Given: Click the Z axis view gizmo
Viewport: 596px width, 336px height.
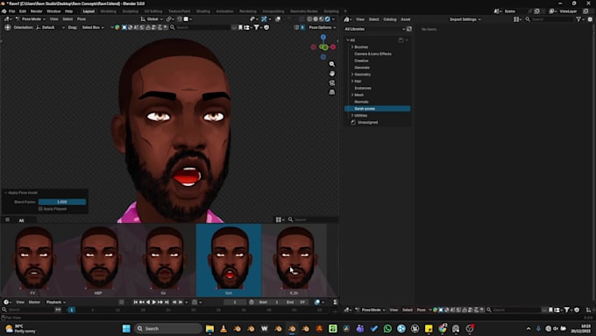Looking at the screenshot, I should [323, 38].
